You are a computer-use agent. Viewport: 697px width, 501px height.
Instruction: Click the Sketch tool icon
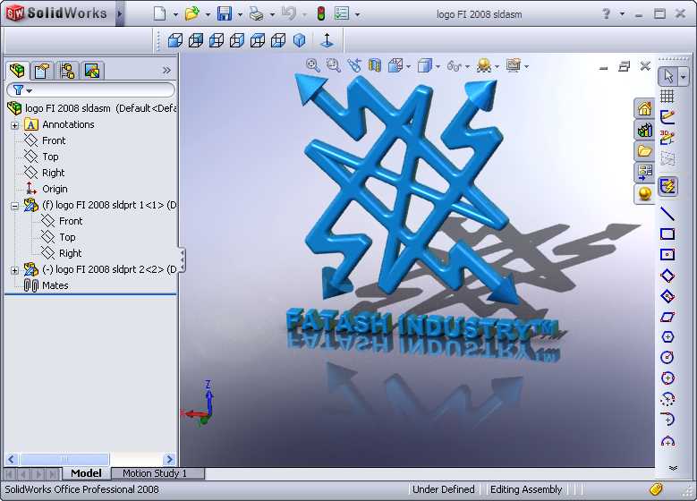pyautogui.click(x=667, y=117)
